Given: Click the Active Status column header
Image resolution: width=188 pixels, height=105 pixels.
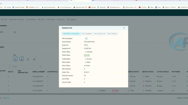Looking at the screenshot, I should pos(163,72).
